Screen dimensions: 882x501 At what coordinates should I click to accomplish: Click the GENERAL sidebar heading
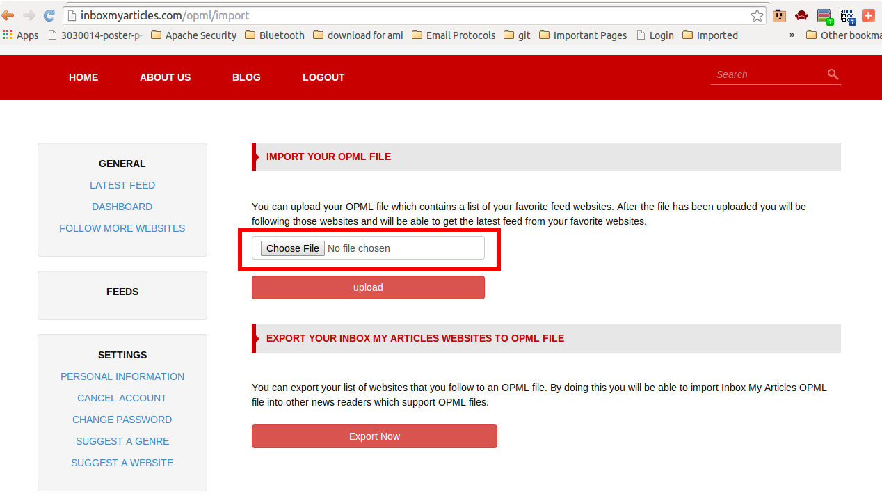pos(122,164)
